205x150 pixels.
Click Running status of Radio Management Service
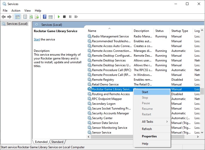click(161, 36)
